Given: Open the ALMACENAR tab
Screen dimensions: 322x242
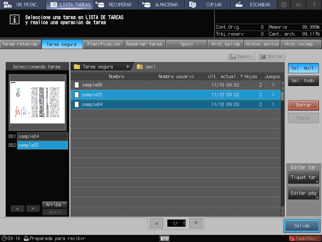Looking at the screenshot, I should (162, 4).
